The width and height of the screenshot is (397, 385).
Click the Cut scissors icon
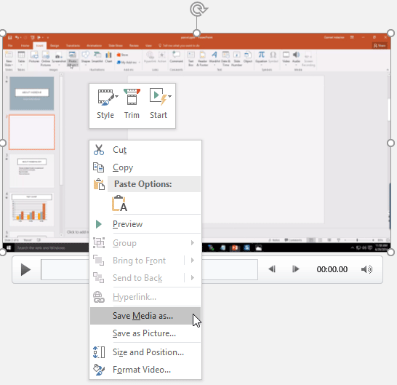(98, 149)
